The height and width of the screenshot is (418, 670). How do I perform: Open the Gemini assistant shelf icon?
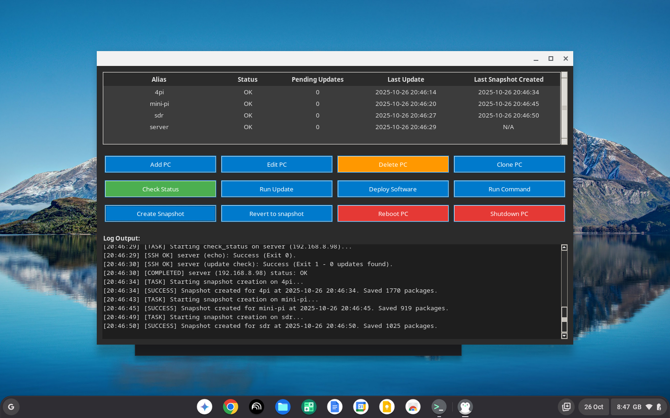(x=205, y=407)
